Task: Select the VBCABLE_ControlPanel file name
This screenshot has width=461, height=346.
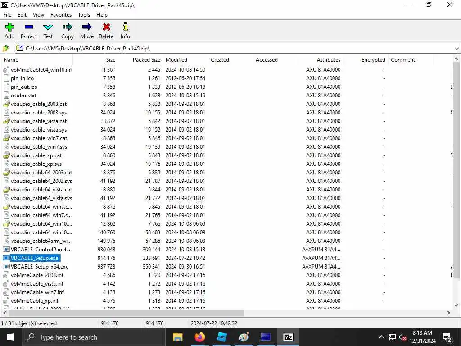Action: point(41,250)
